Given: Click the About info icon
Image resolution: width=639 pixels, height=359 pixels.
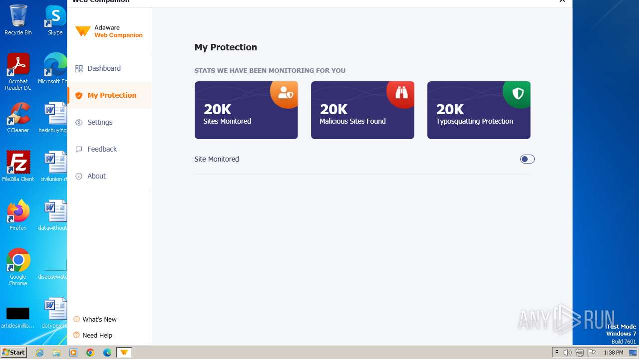Looking at the screenshot, I should (79, 176).
